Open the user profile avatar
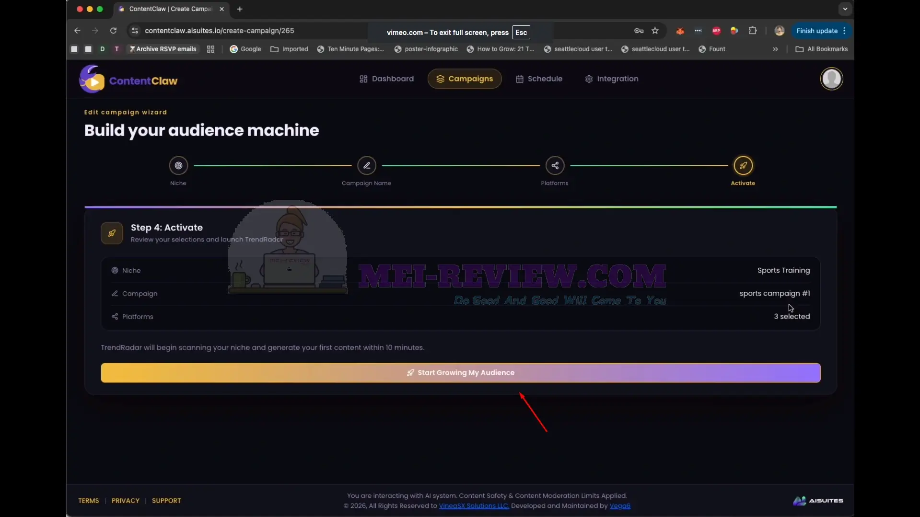The height and width of the screenshot is (517, 920). coord(831,79)
